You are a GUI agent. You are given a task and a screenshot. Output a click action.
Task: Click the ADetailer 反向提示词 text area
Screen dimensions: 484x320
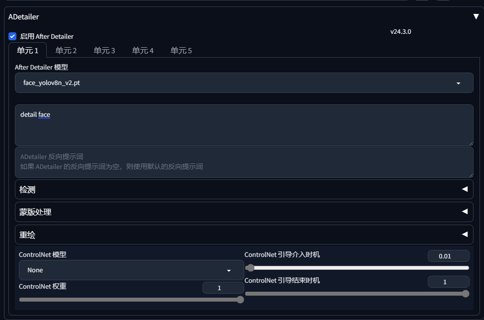point(244,162)
